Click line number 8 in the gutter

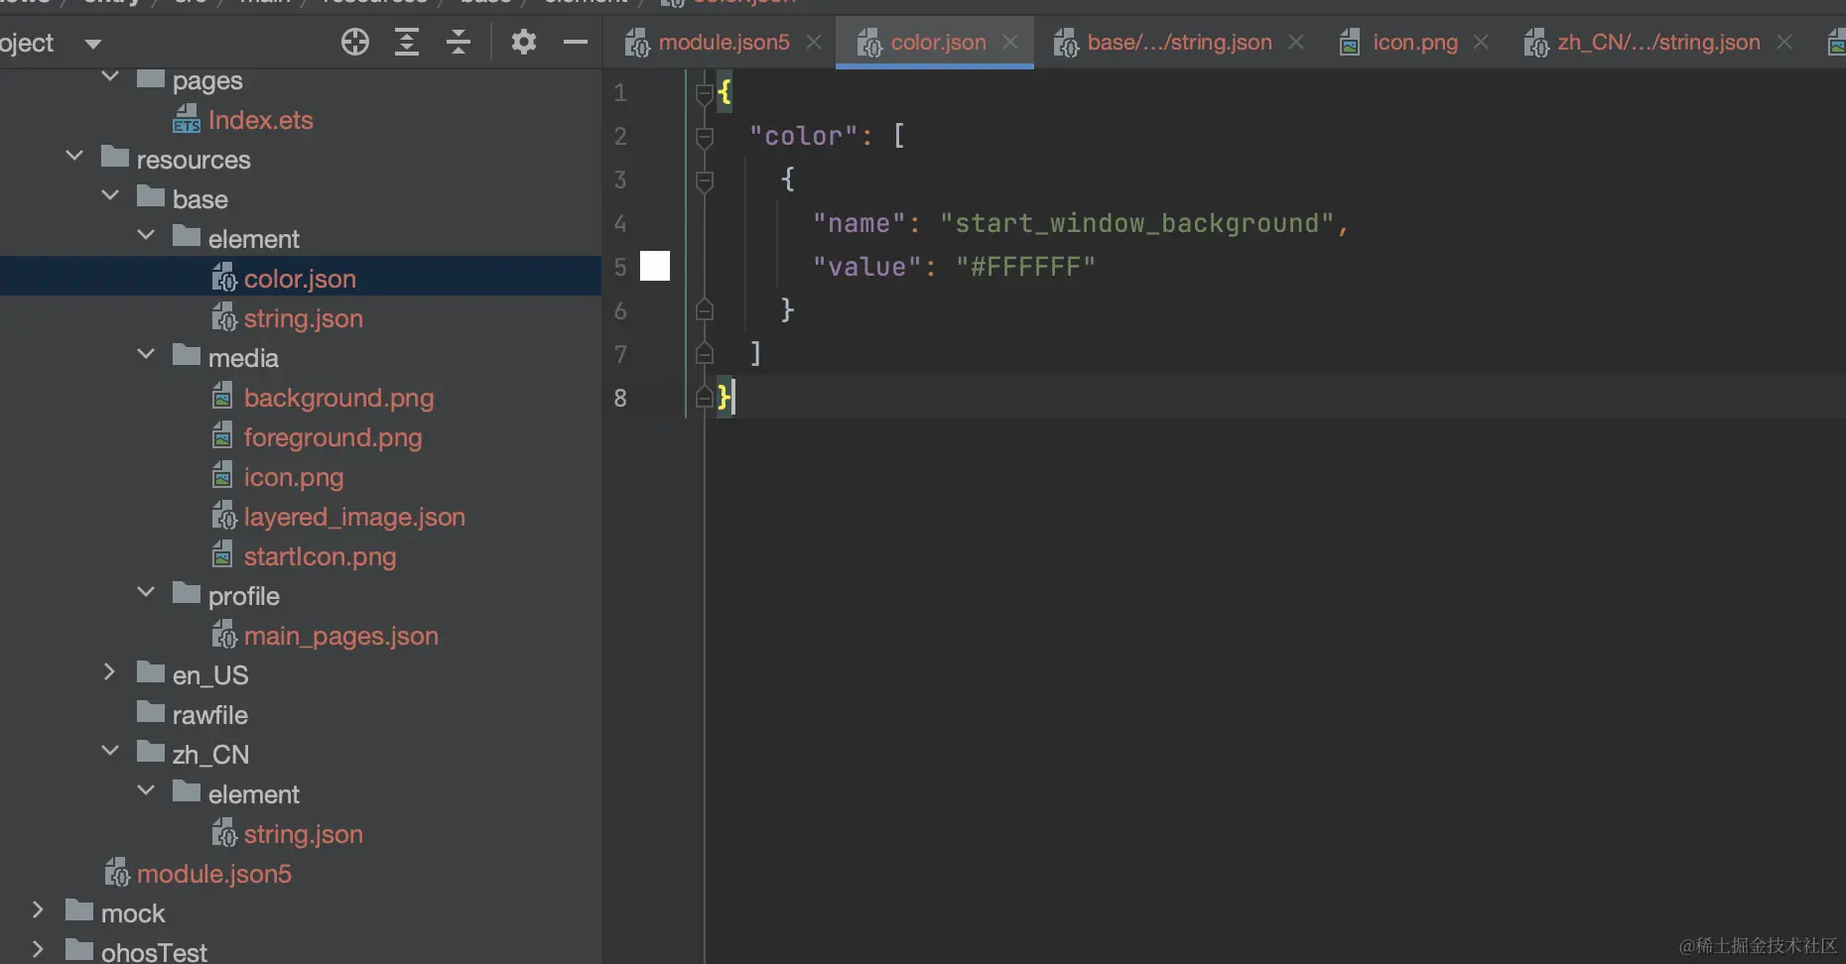tap(620, 398)
